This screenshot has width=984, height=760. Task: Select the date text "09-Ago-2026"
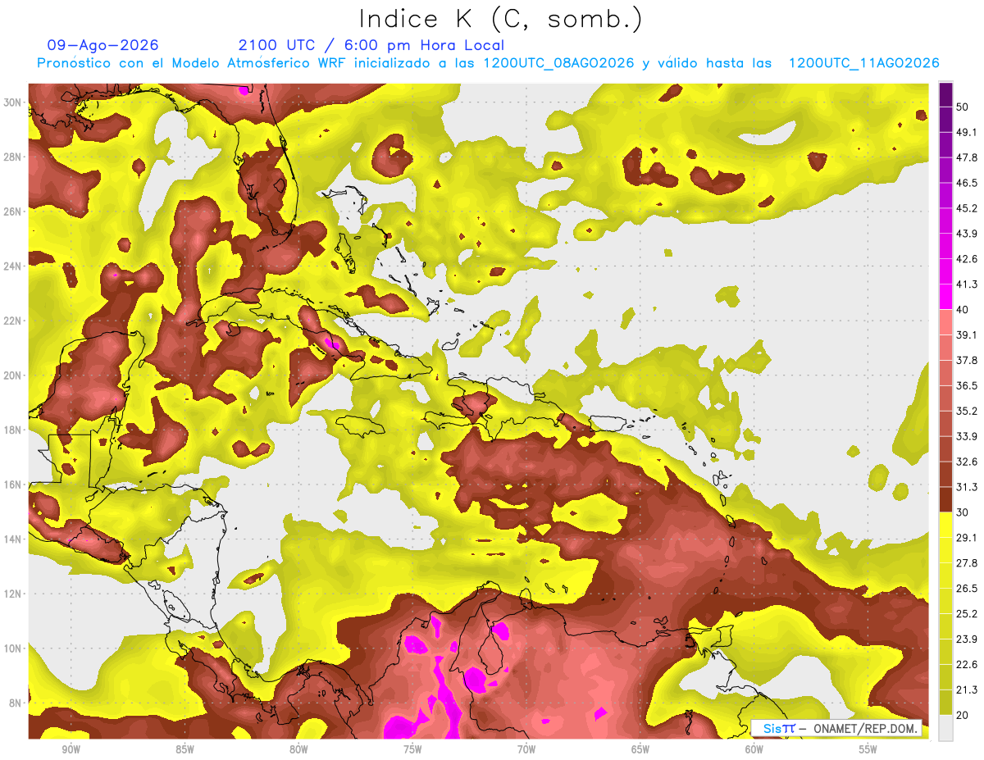(x=103, y=45)
